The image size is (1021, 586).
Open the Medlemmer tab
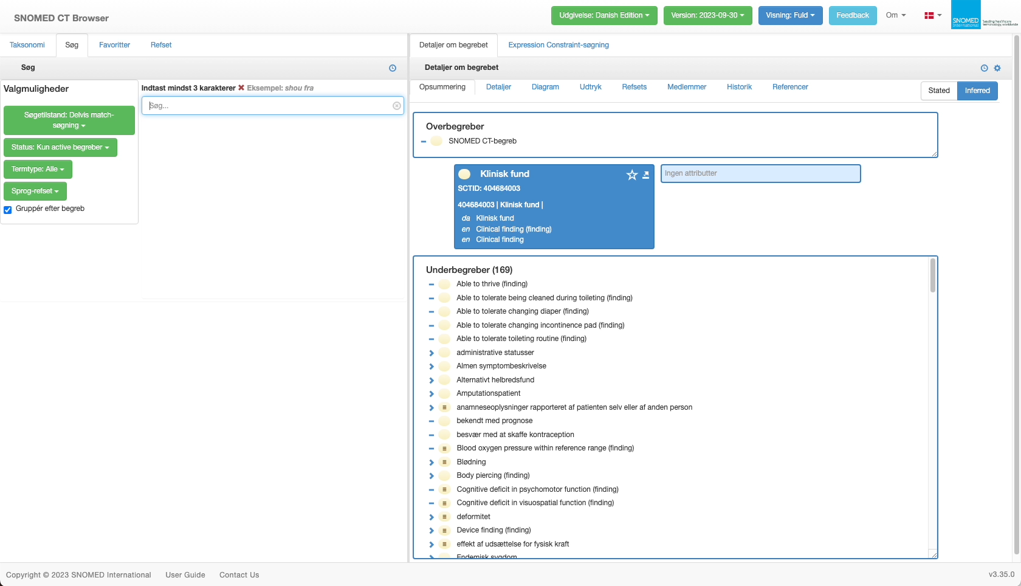[687, 87]
